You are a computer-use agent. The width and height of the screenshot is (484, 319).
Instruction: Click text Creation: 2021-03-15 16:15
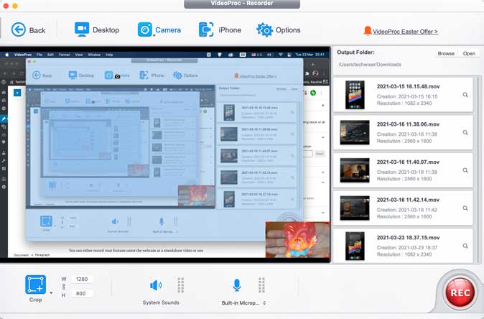[407, 96]
